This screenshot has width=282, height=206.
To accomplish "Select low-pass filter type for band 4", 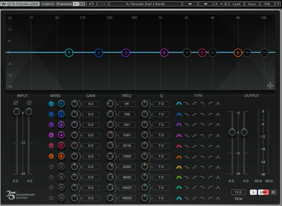I will (x=202, y=135).
